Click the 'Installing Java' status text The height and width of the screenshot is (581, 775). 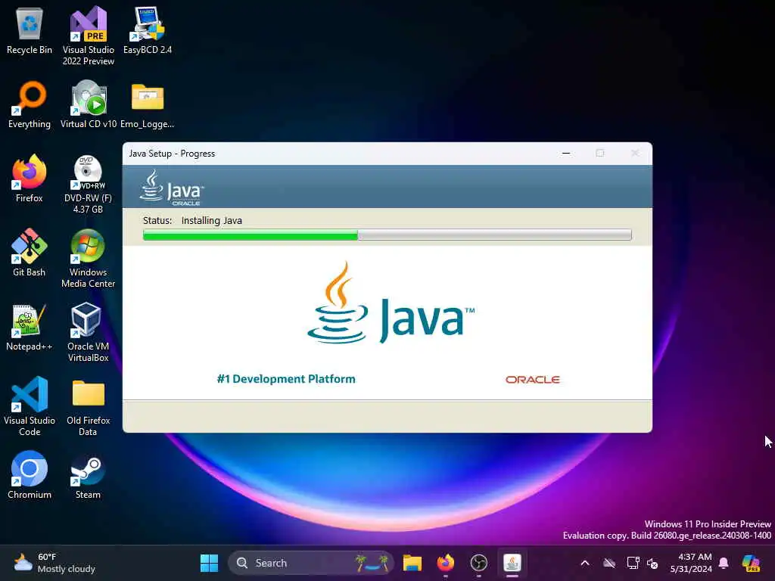click(212, 220)
